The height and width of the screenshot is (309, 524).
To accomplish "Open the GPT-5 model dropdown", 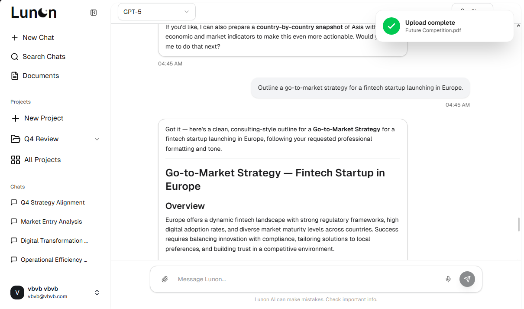I will click(156, 12).
